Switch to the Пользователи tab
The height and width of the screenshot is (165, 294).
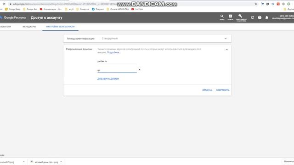6,27
